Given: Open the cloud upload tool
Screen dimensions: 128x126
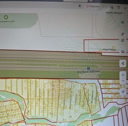Looking at the screenshot, I should (x=123, y=52).
